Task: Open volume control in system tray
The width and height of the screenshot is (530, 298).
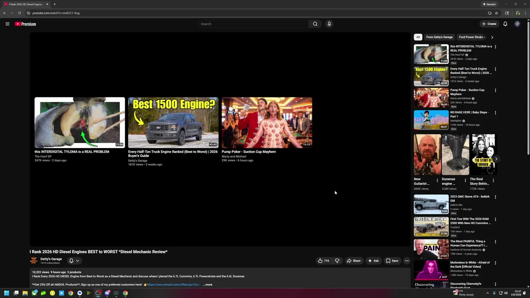Action: pos(506,293)
